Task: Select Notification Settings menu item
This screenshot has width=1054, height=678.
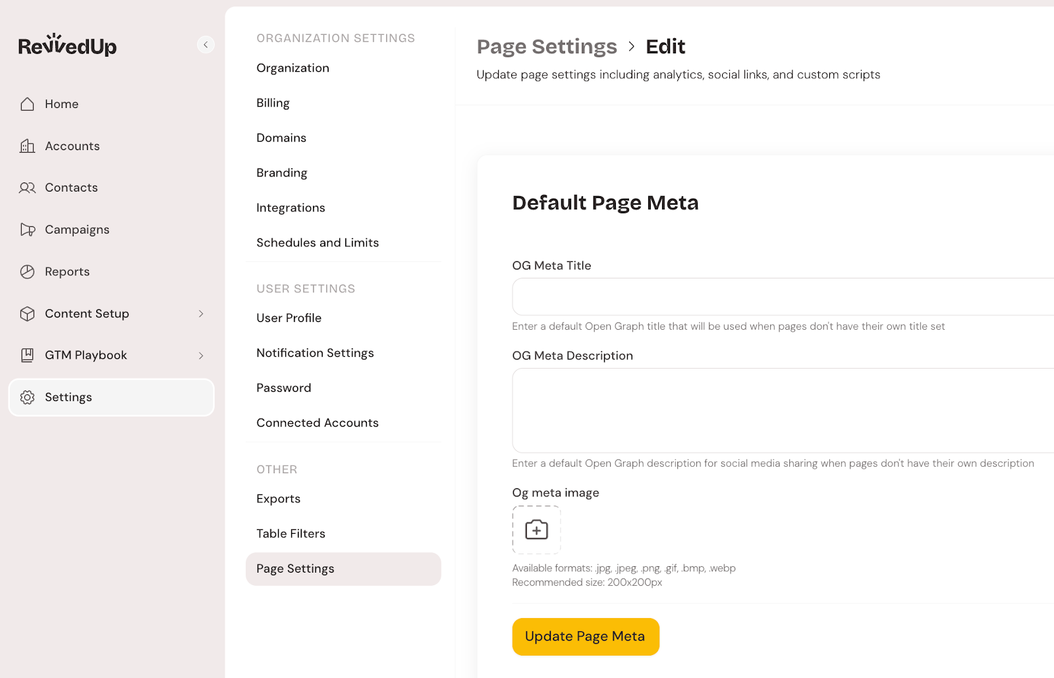Action: point(315,353)
